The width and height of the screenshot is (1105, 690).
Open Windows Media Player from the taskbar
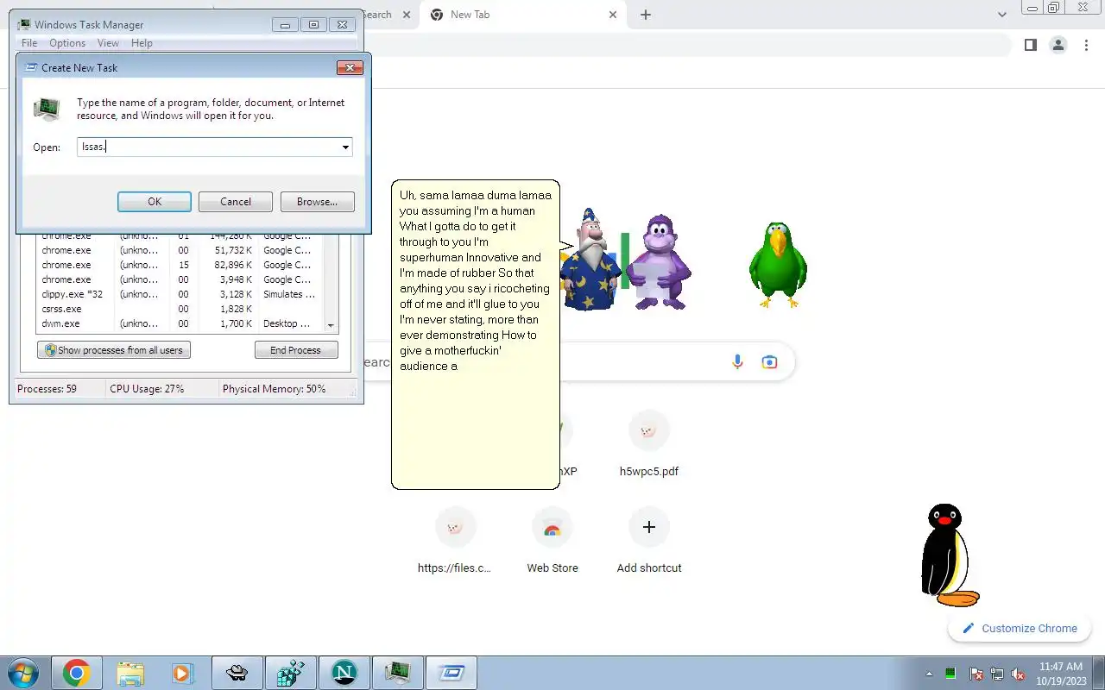pyautogui.click(x=183, y=673)
